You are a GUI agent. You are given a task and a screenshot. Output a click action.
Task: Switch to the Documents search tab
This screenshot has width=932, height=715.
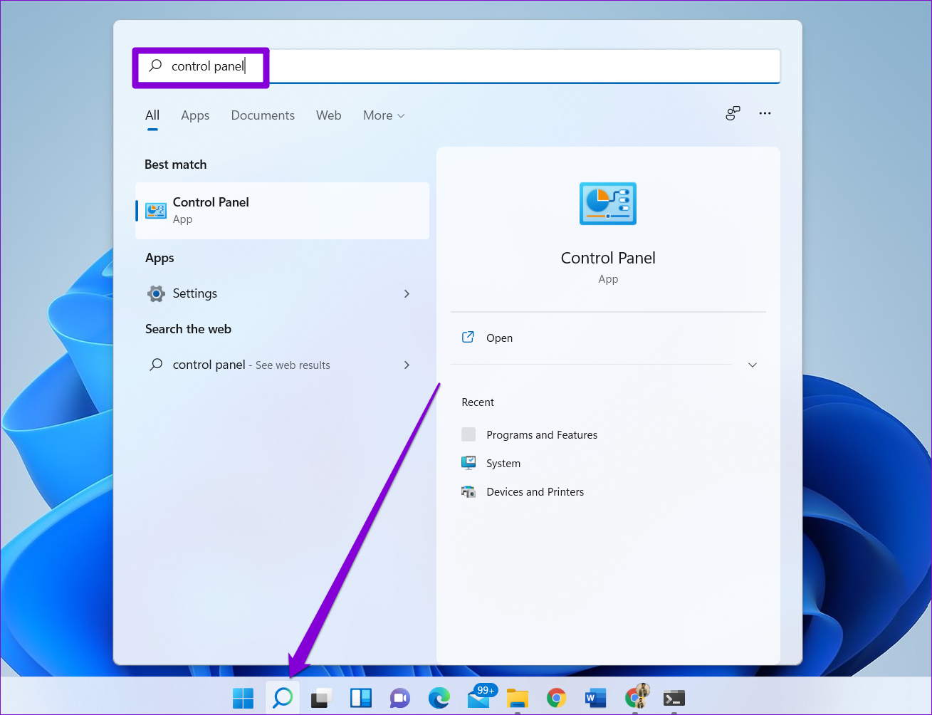263,115
